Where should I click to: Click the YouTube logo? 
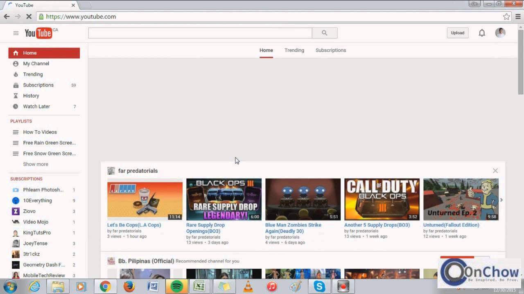[38, 33]
